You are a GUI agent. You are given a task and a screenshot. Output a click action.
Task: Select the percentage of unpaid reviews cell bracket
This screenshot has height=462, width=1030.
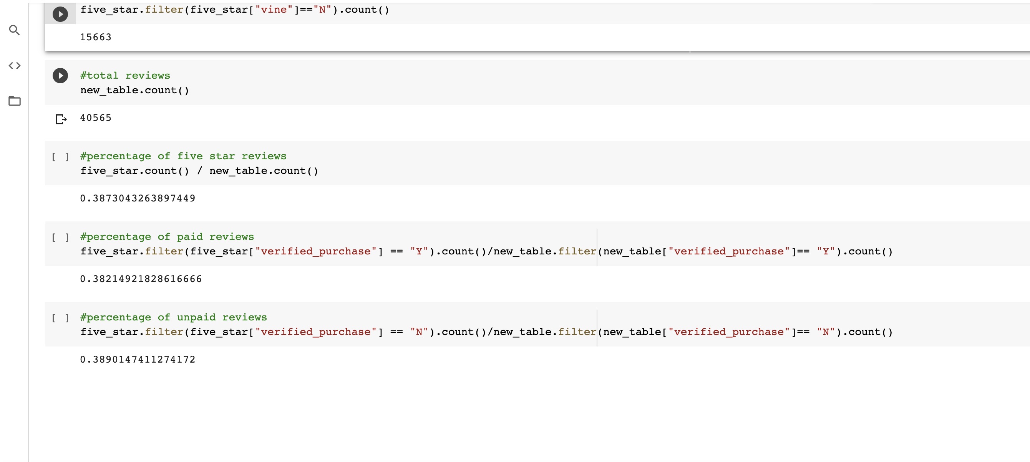(60, 318)
